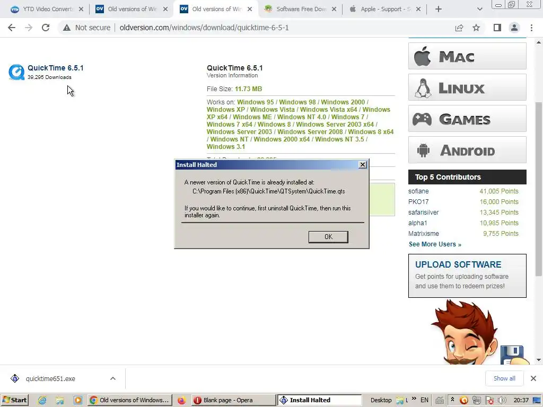The height and width of the screenshot is (407, 543).
Task: Close the Install Halted dialog with X
Action: [362, 165]
